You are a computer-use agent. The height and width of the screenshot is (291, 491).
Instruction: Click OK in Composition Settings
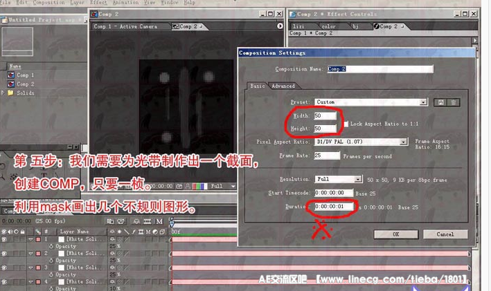396,234
